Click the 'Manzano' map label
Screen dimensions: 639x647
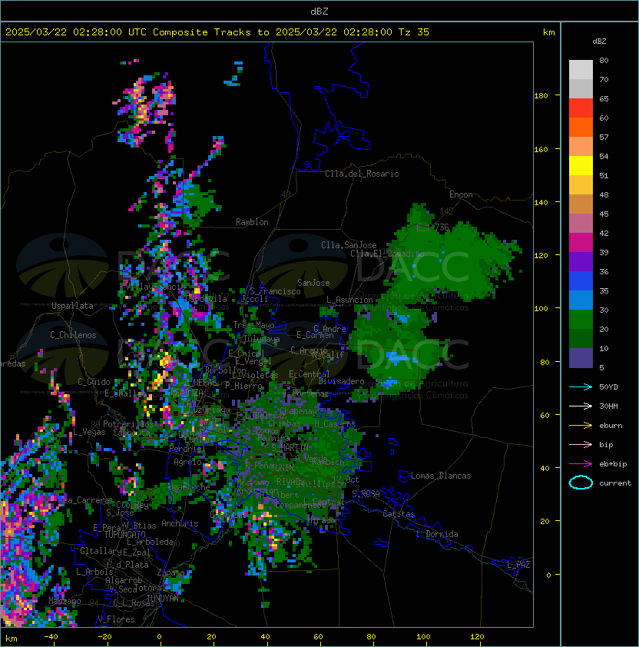tap(65, 601)
